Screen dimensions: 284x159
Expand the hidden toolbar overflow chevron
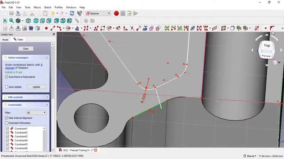[x=282, y=28]
